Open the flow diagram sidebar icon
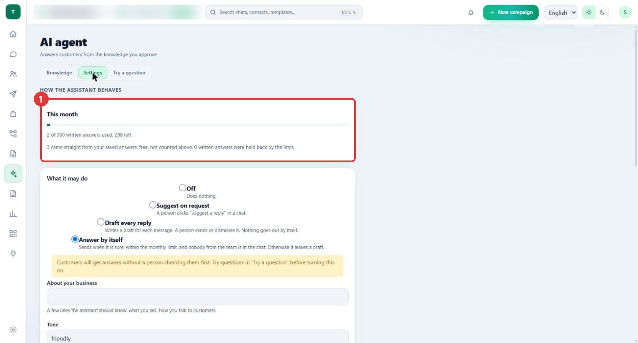 point(13,133)
